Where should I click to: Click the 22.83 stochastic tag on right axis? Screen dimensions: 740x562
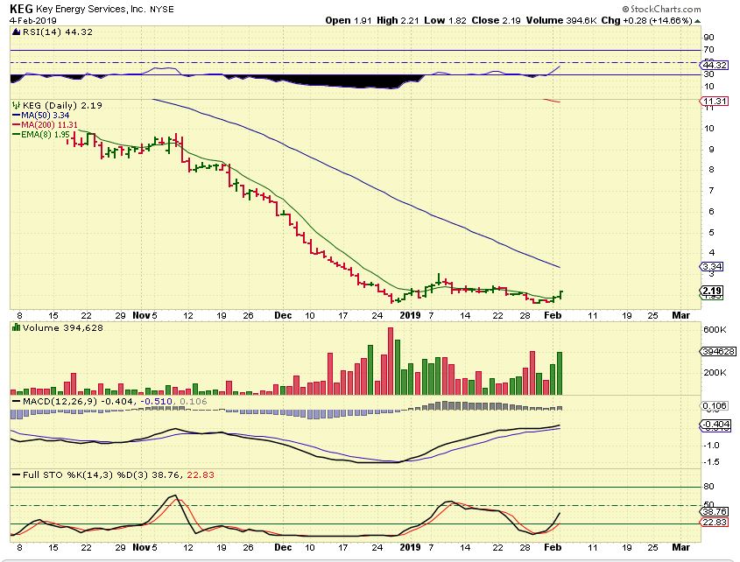click(x=715, y=523)
